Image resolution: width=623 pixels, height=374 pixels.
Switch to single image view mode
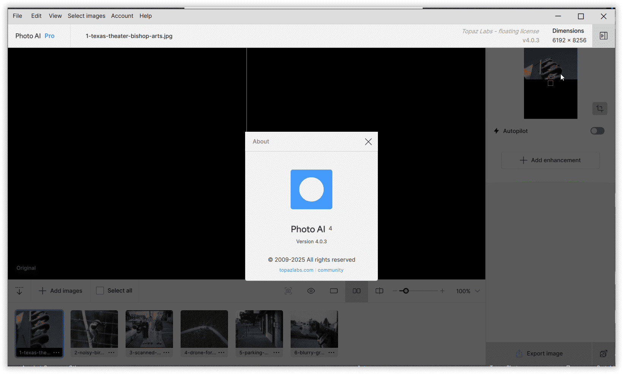click(x=334, y=291)
